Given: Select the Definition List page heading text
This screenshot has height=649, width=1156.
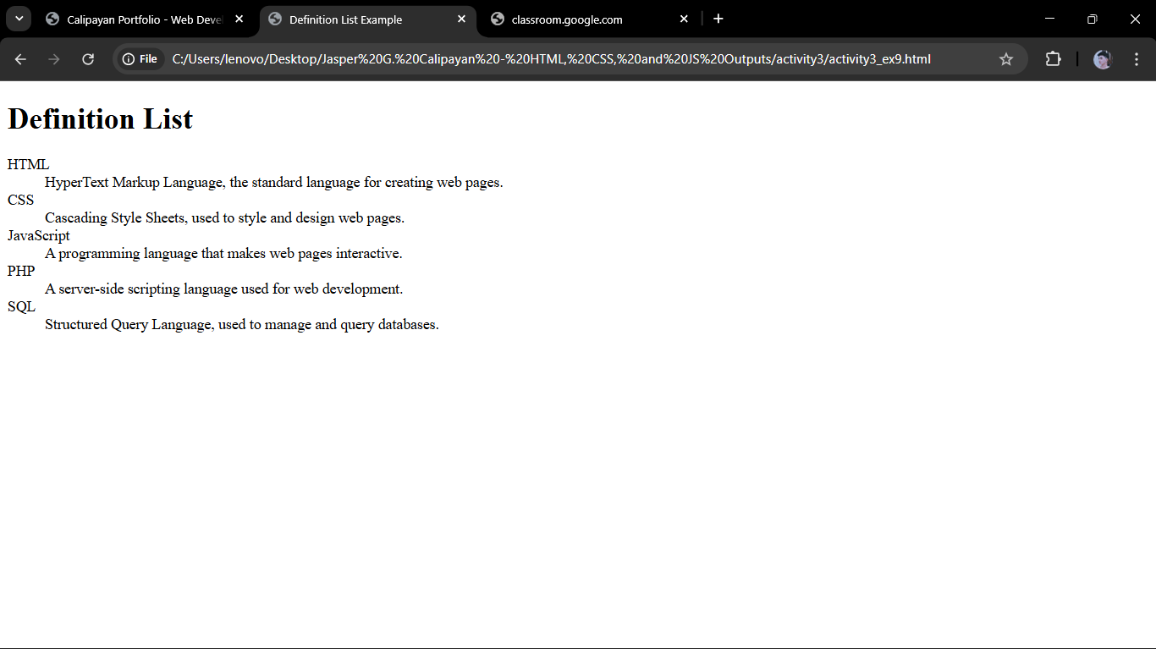Looking at the screenshot, I should (x=99, y=119).
